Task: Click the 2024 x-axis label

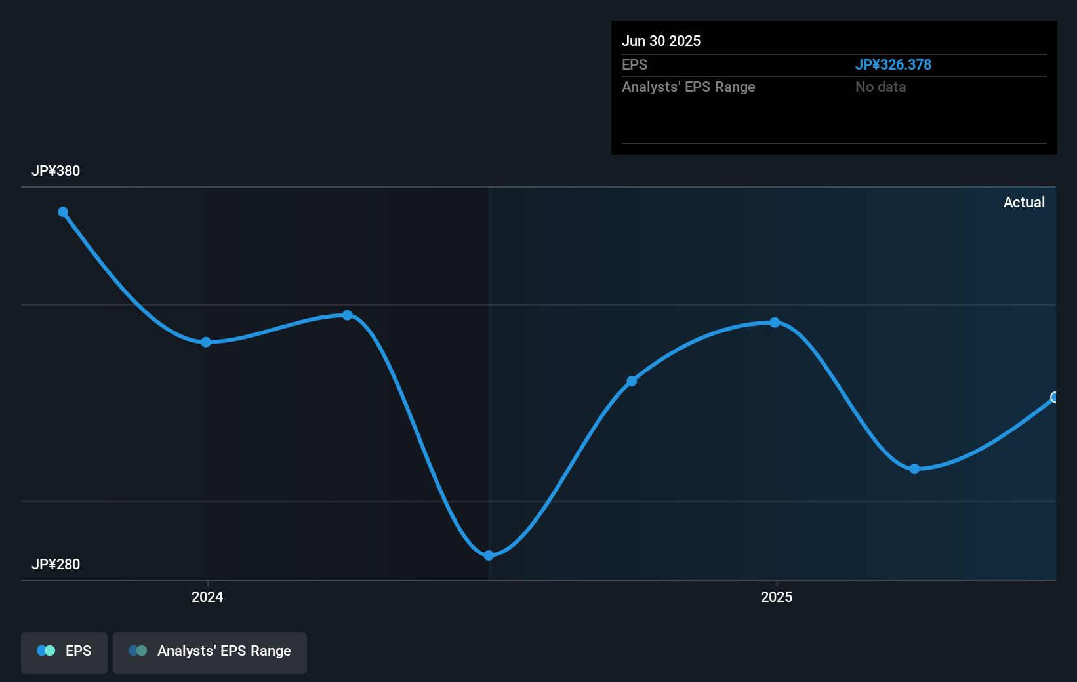Action: tap(207, 597)
